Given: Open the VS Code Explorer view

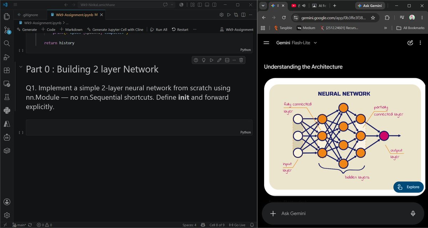Looking at the screenshot, I should [x=7, y=16].
